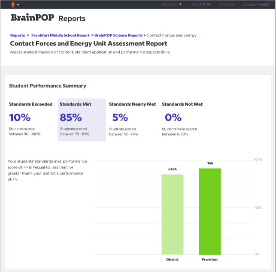
Task: Navigate to BrainPOP Science Reports breadcrumb
Action: coord(118,35)
